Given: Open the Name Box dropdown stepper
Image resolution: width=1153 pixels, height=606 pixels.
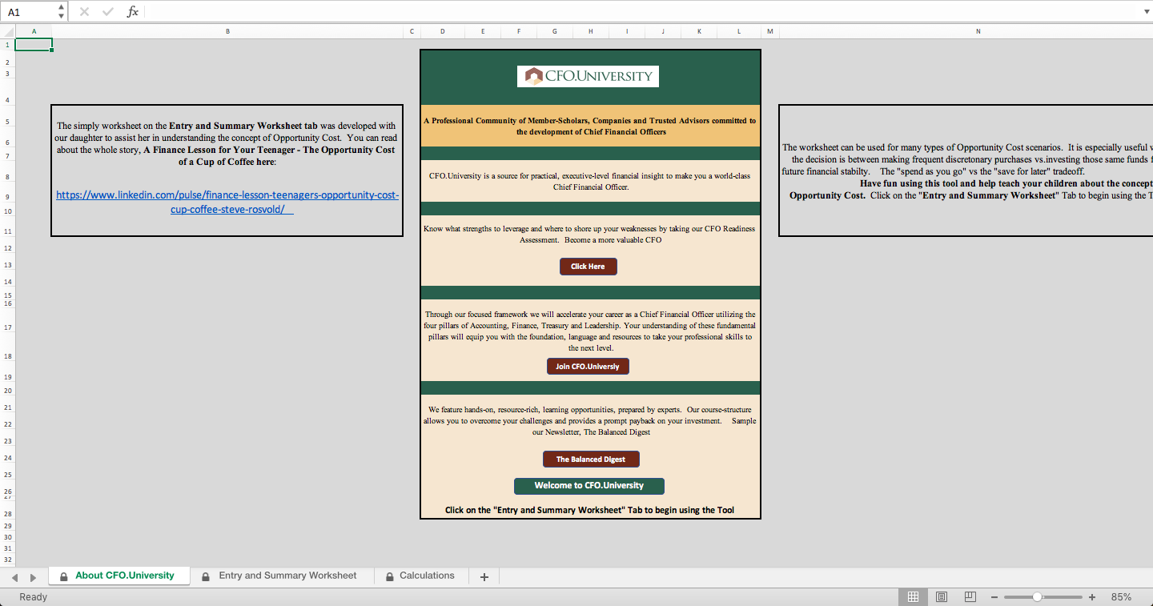Looking at the screenshot, I should tap(62, 12).
